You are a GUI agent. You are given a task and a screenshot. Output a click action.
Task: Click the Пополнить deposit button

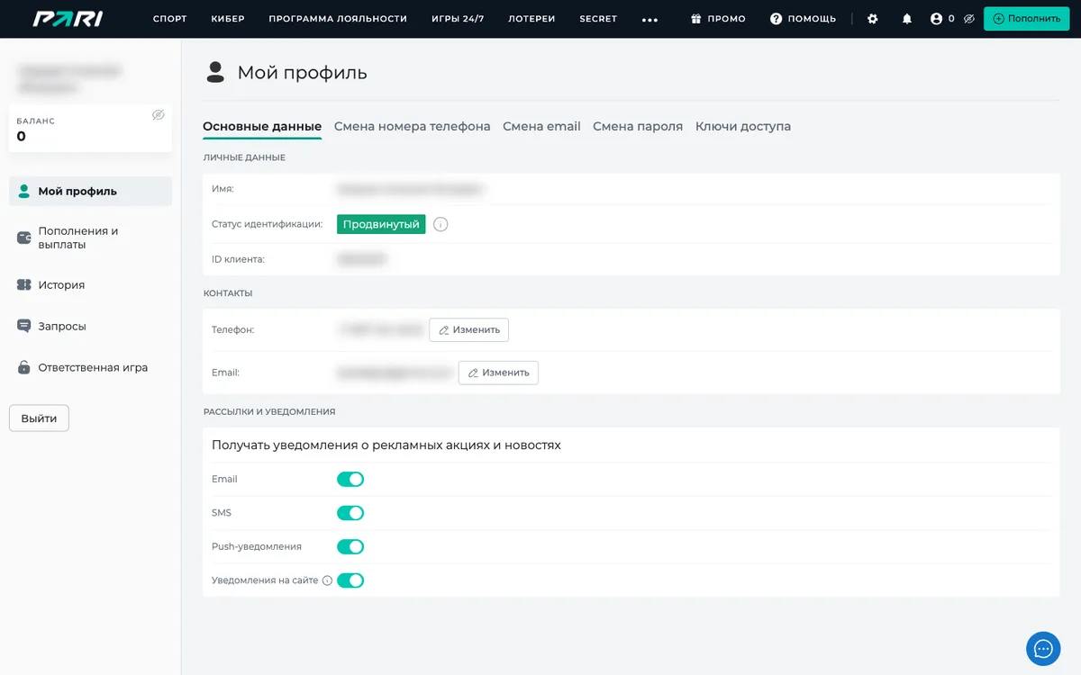(x=1026, y=19)
